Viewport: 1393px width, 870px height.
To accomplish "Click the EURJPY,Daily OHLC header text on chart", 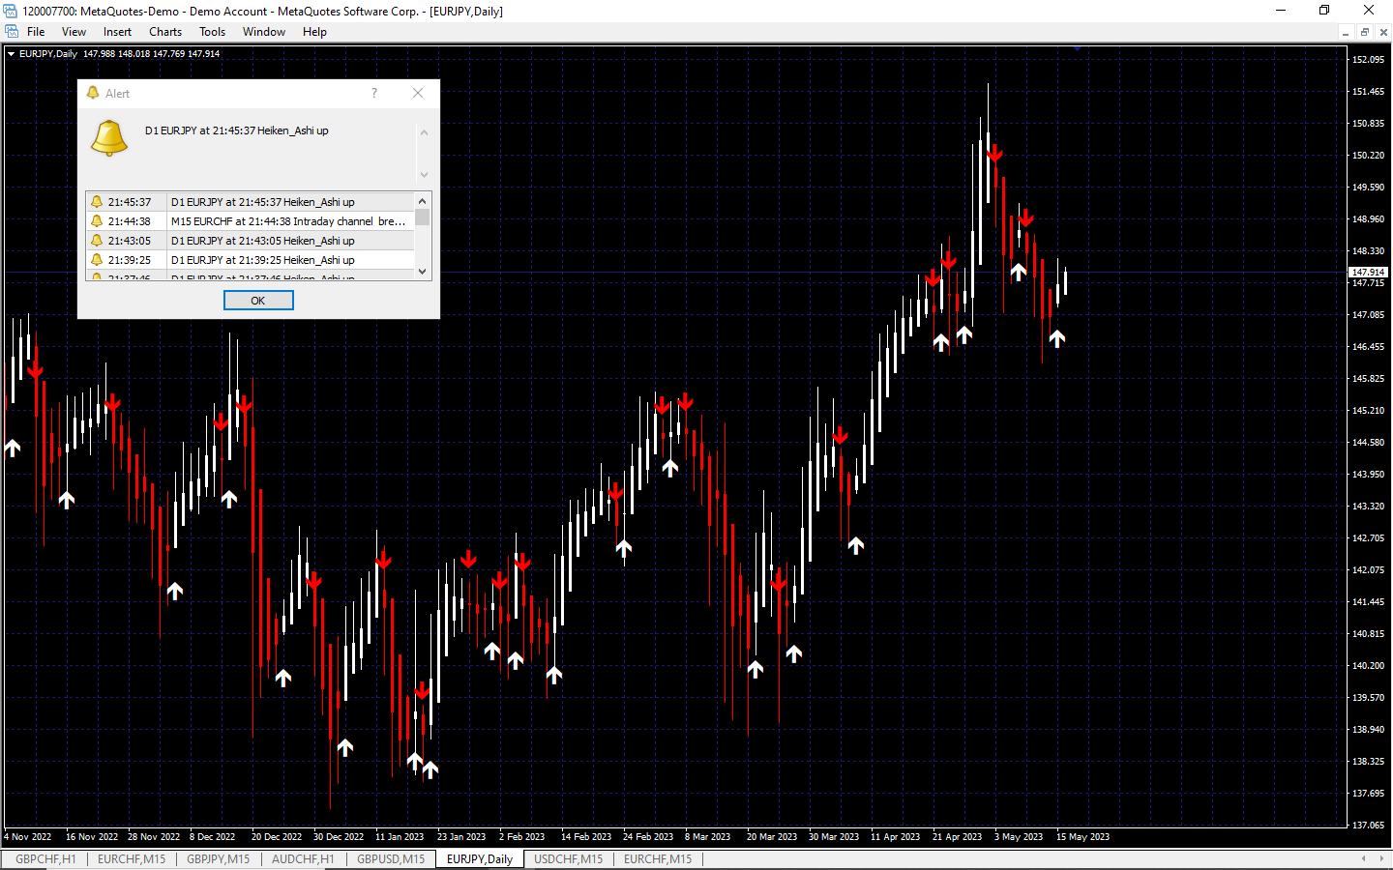I will click(119, 54).
